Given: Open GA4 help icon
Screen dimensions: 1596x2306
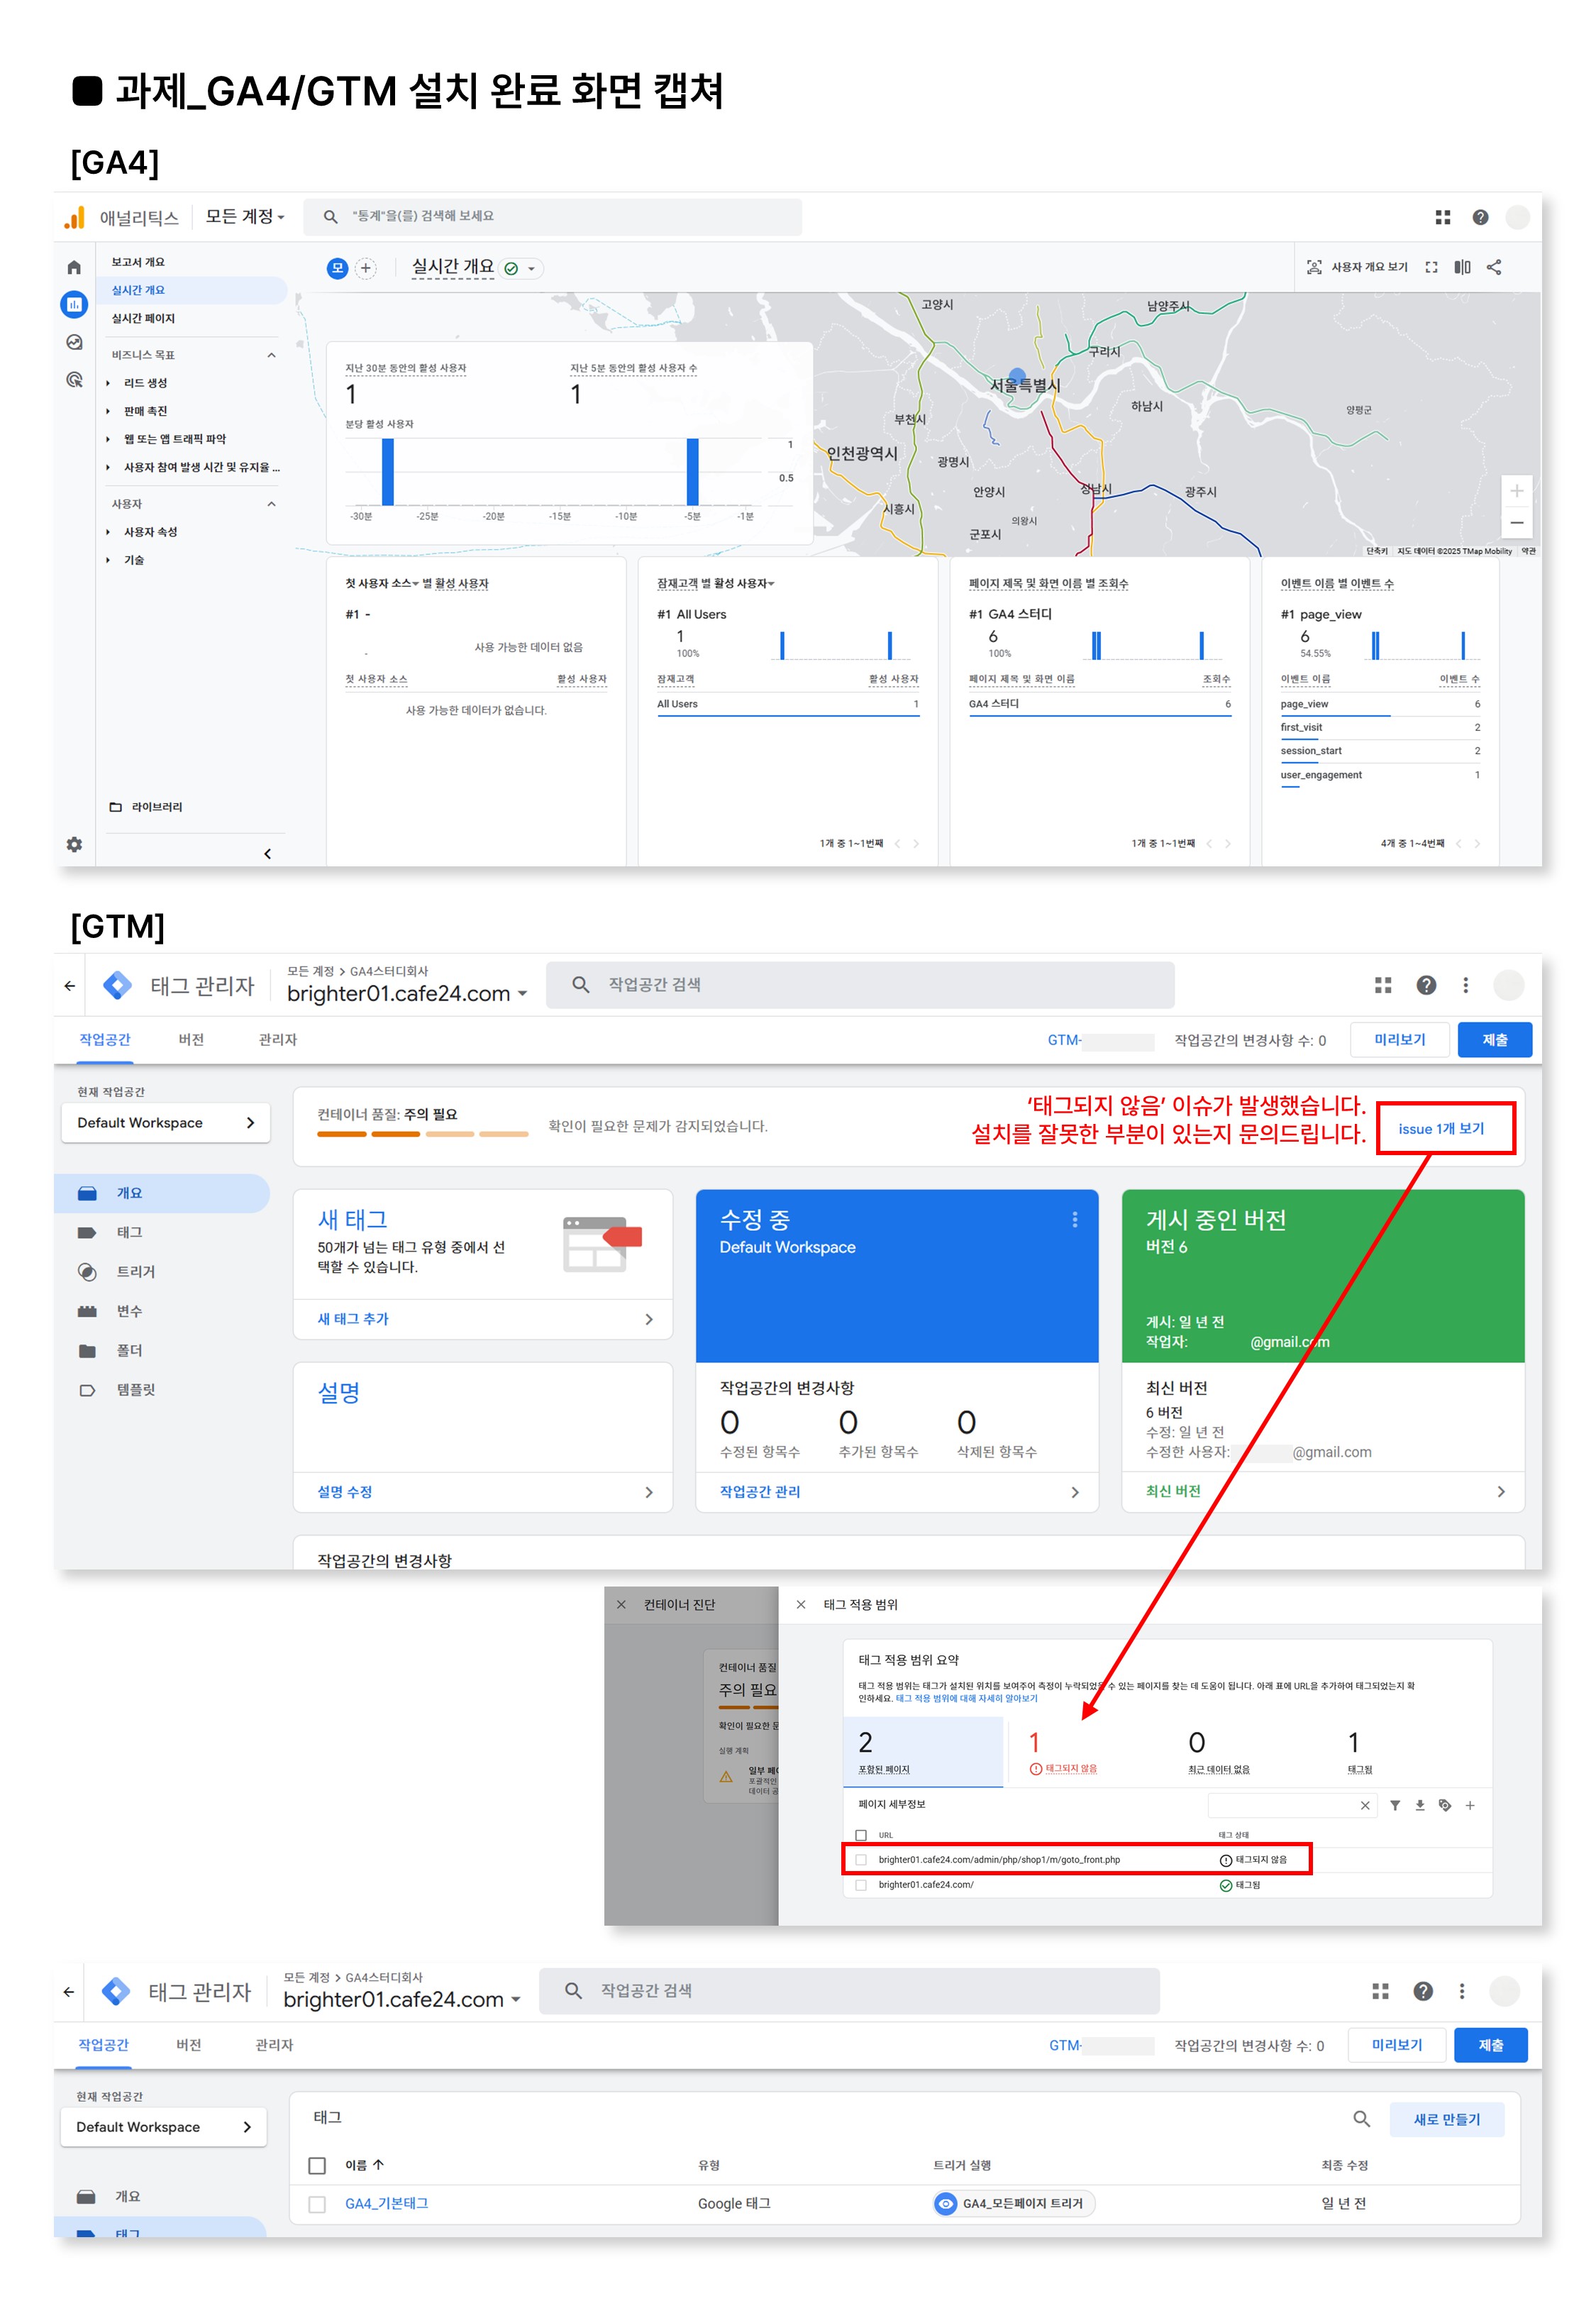Looking at the screenshot, I should [1480, 217].
